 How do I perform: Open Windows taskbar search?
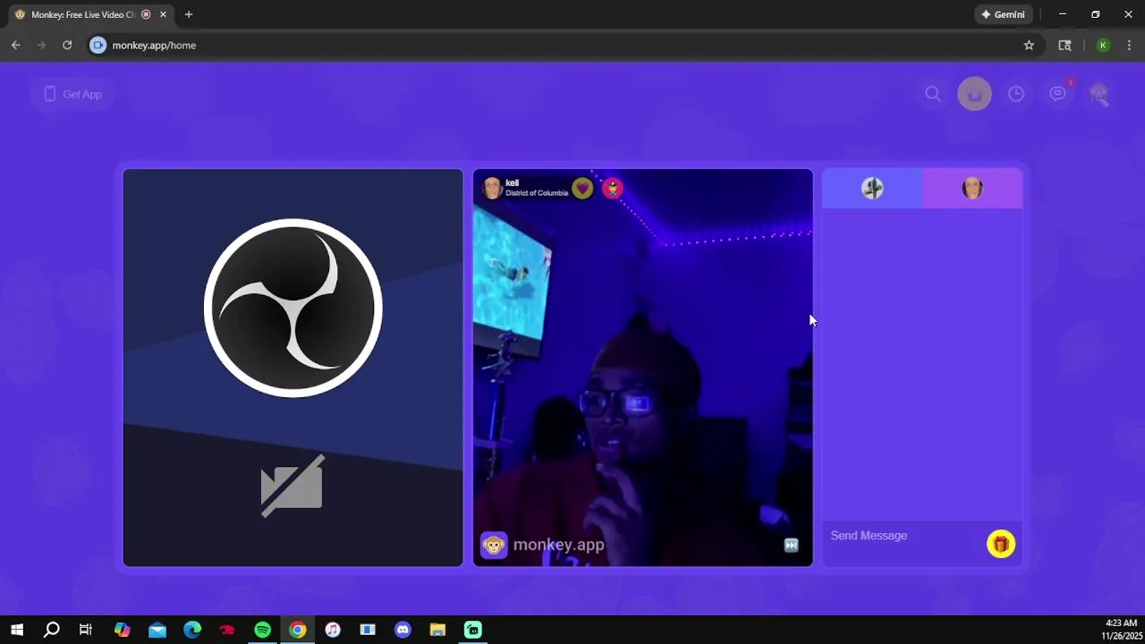(52, 630)
